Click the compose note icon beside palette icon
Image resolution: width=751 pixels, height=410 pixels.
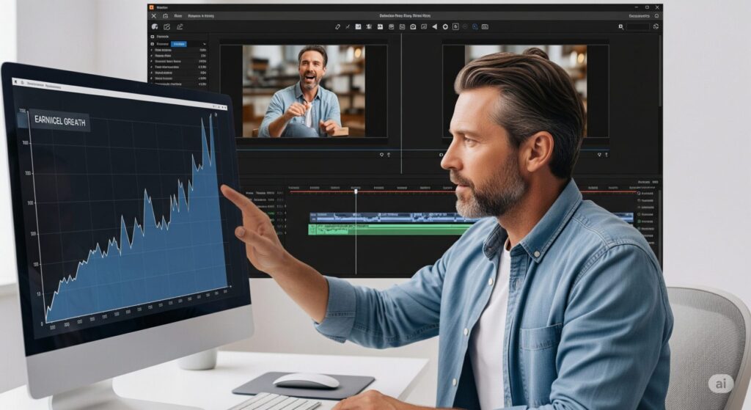tap(166, 27)
